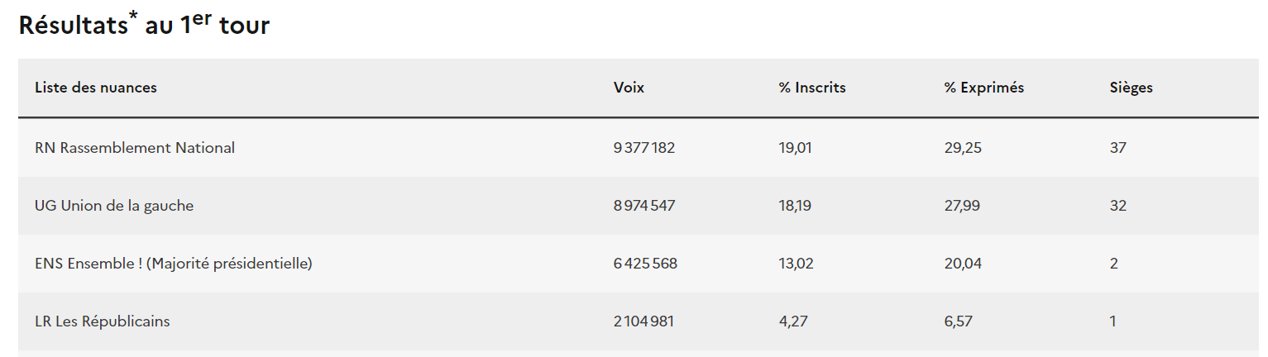Click Les Républicains' 6,57 % exprimés value
Viewport: 1268px width, 357px height.
click(959, 321)
